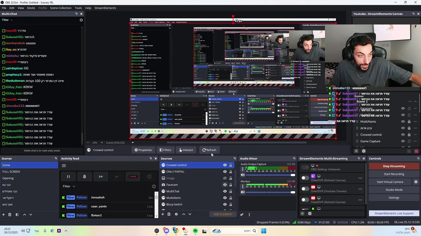Open Multi-Streaming settings gear
421x236 pixels.
coord(310,213)
